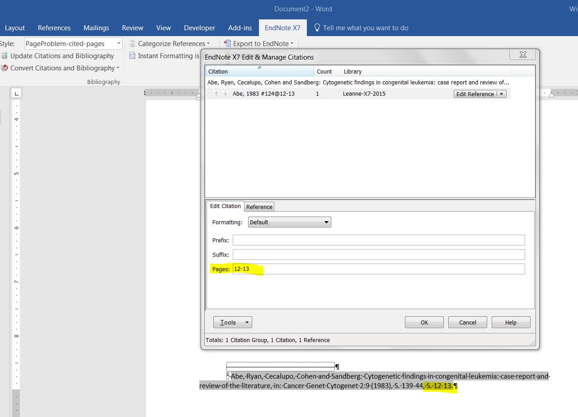The width and height of the screenshot is (578, 417).
Task: Open the View ribbon tab
Action: pyautogui.click(x=164, y=28)
